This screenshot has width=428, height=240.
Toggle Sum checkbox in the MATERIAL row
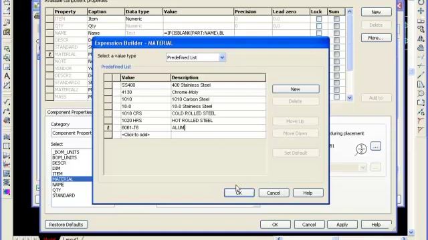[x=336, y=55]
